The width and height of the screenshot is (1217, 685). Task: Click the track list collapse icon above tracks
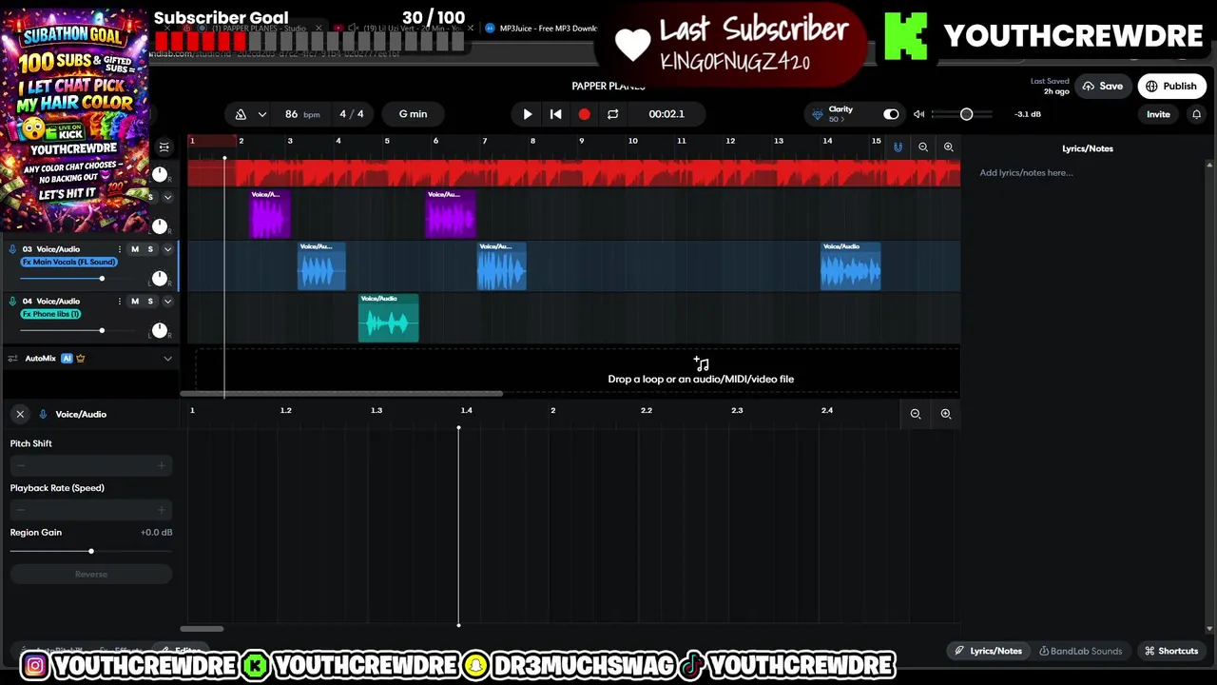pos(164,147)
